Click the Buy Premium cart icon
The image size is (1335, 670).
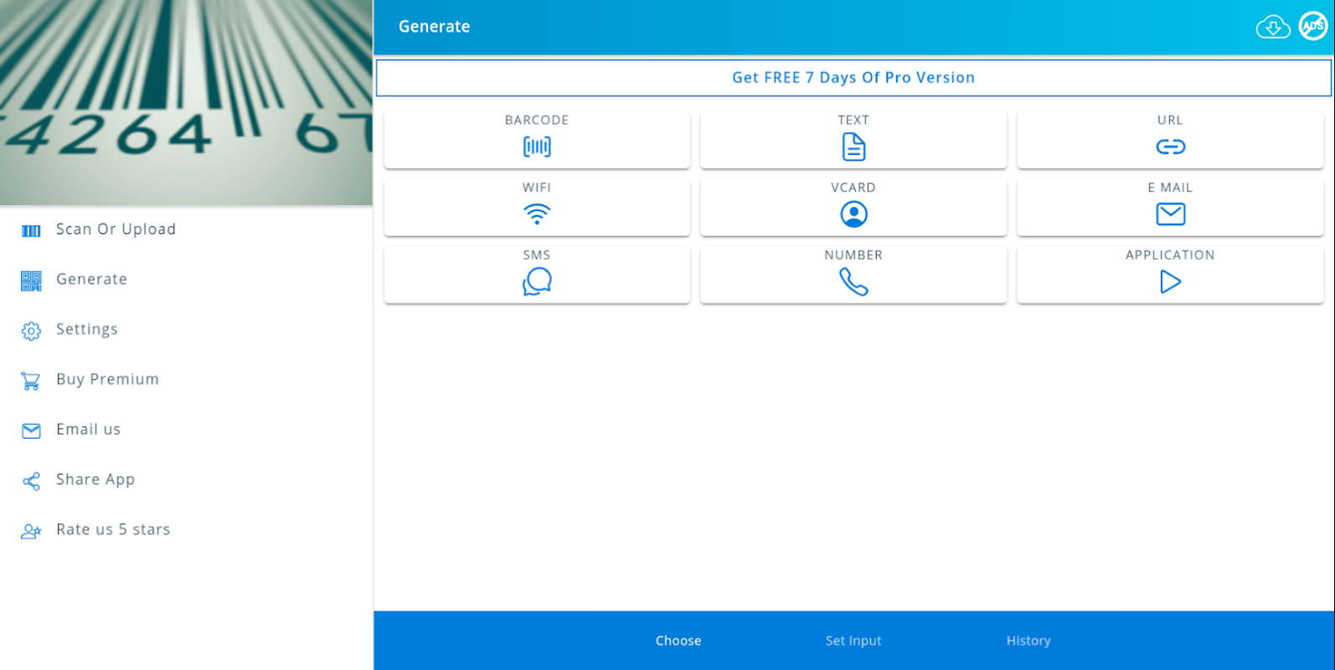31,381
